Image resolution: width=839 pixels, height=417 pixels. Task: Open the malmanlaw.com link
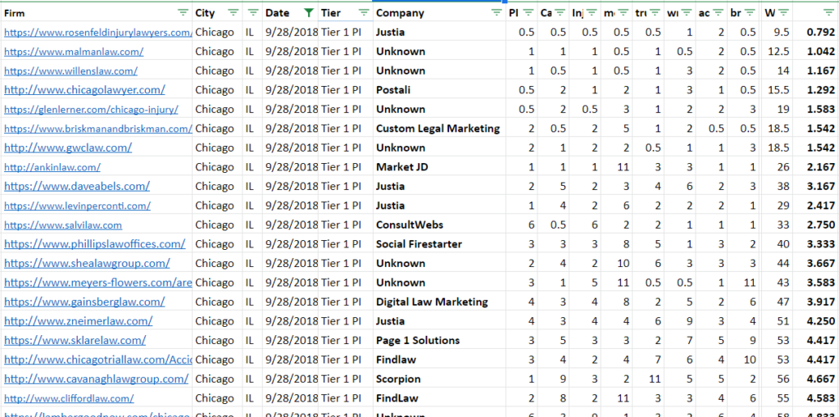pyautogui.click(x=74, y=52)
